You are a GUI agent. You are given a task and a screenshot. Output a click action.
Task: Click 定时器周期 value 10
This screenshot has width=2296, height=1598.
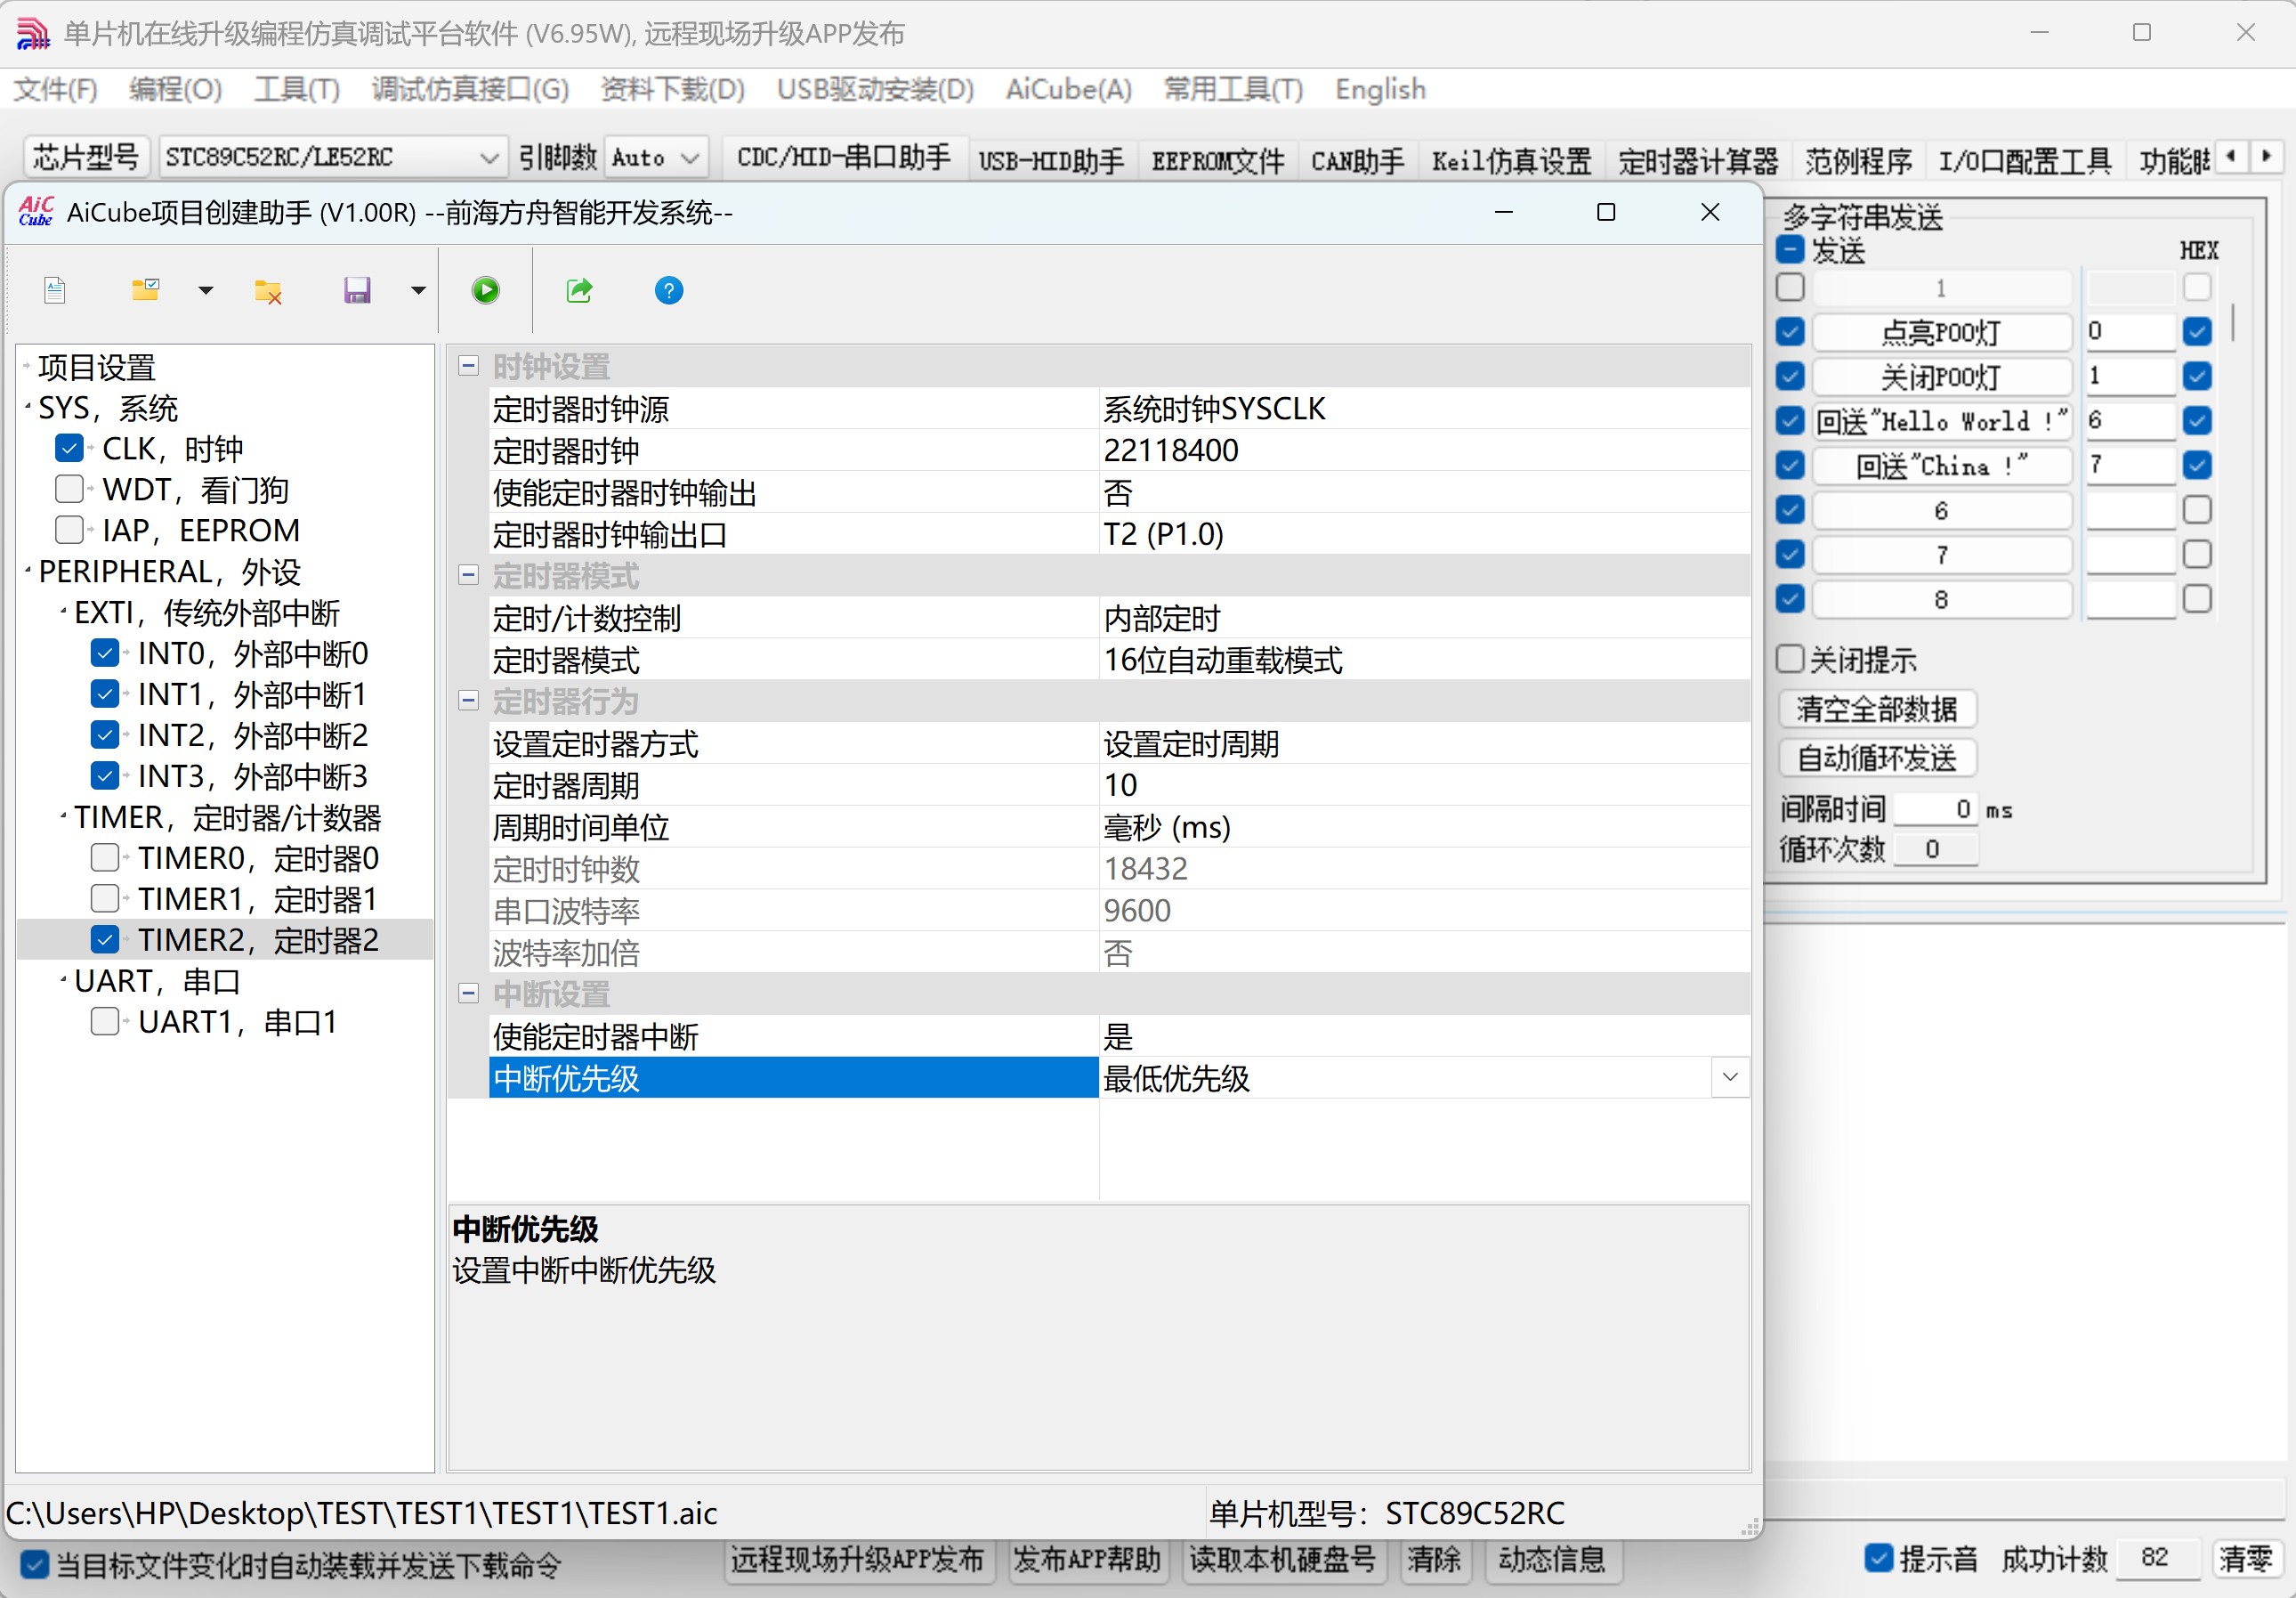click(1424, 784)
